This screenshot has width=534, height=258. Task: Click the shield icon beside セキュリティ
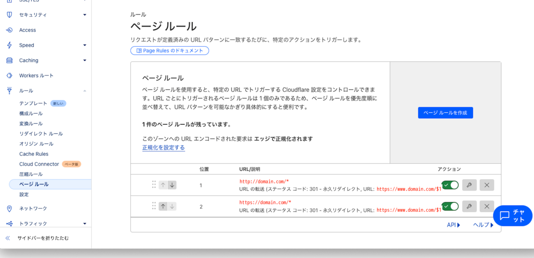coord(9,15)
